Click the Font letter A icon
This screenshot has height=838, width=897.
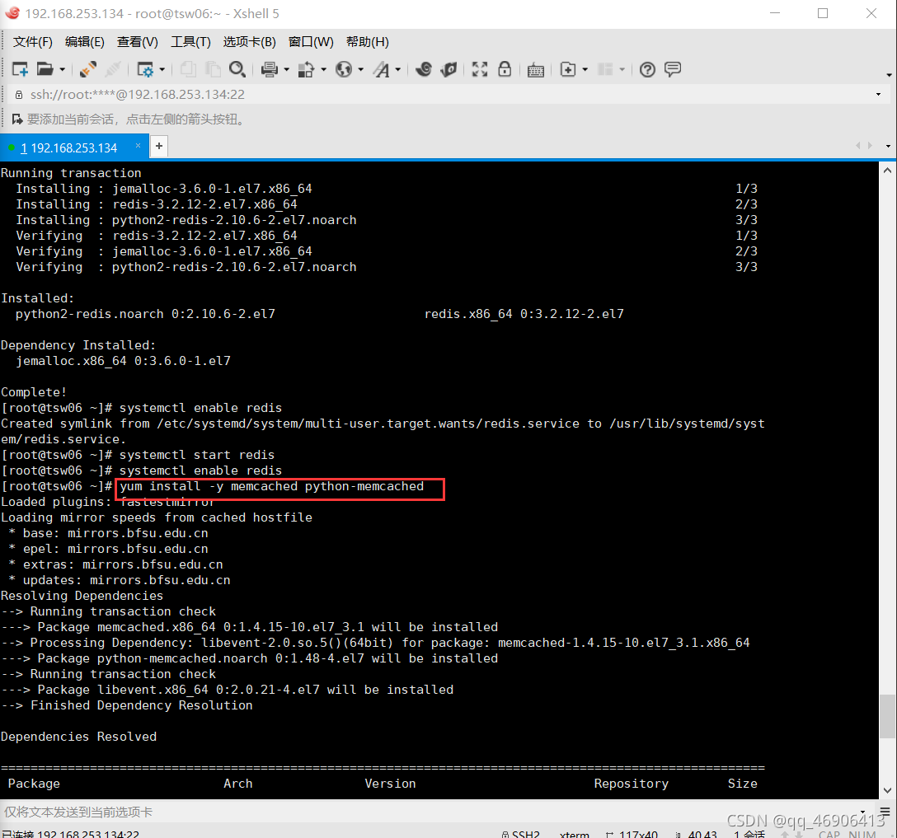pyautogui.click(x=382, y=69)
